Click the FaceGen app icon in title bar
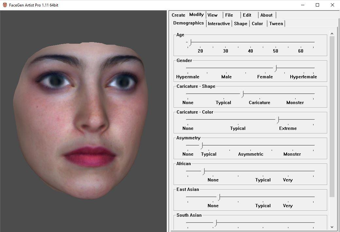The width and height of the screenshot is (340, 232). (x=5, y=5)
